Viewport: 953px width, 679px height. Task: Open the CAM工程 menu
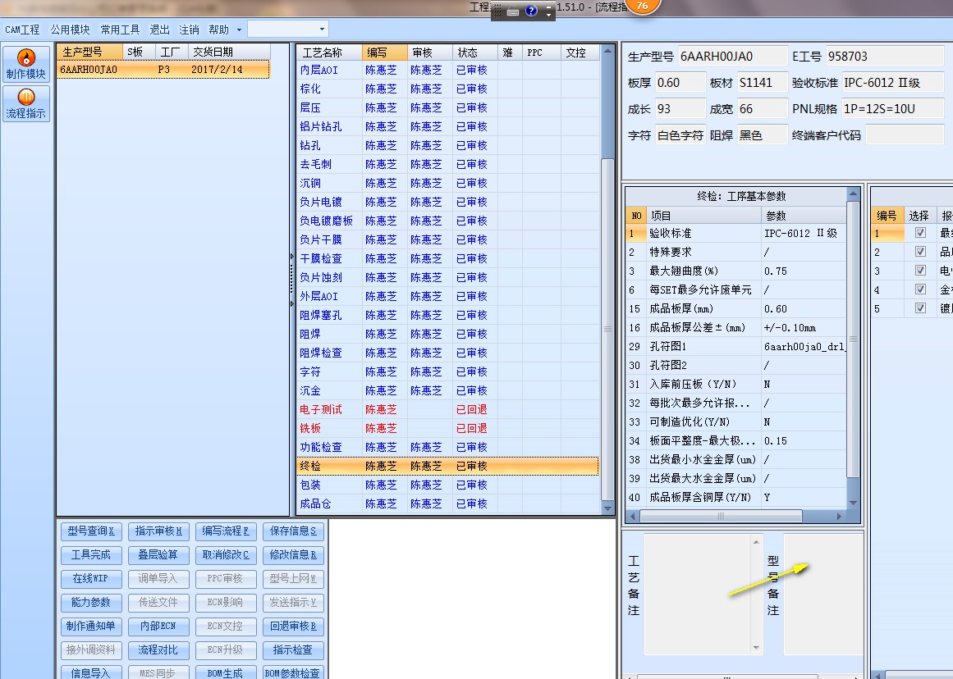[22, 30]
